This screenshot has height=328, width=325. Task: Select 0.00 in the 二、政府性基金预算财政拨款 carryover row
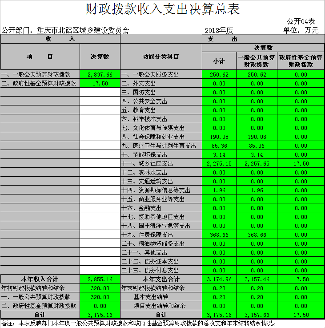[x=100, y=306]
